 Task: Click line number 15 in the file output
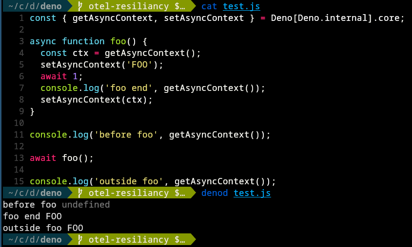[19, 181]
